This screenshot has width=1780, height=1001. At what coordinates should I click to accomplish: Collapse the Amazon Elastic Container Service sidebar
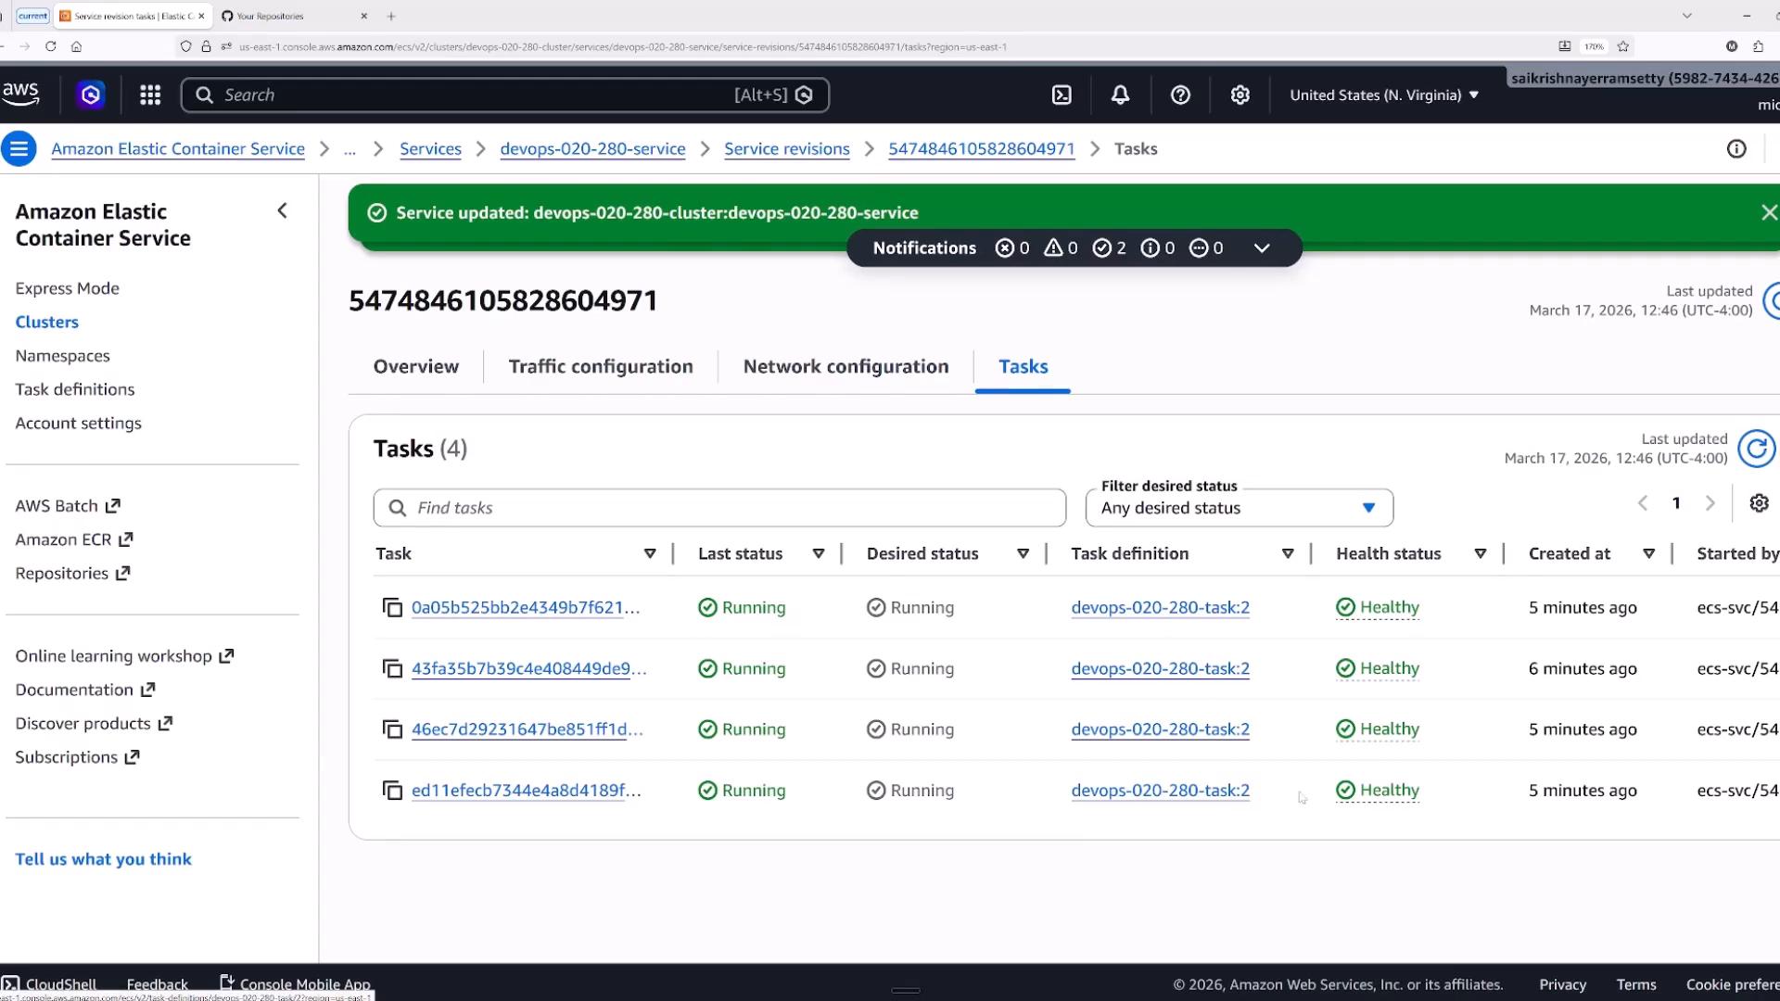coord(283,211)
